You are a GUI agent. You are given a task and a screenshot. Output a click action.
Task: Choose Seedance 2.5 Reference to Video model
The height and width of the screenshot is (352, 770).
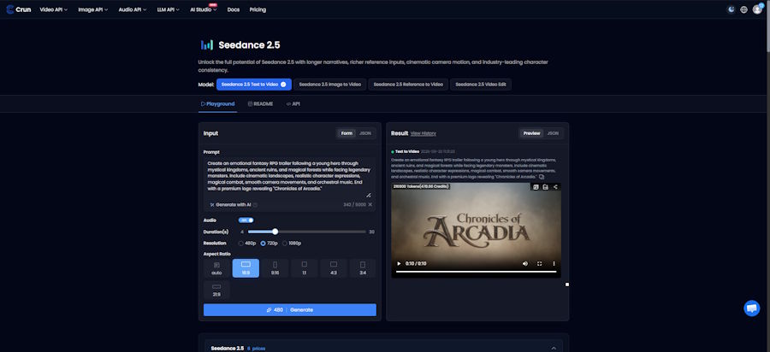tap(408, 85)
